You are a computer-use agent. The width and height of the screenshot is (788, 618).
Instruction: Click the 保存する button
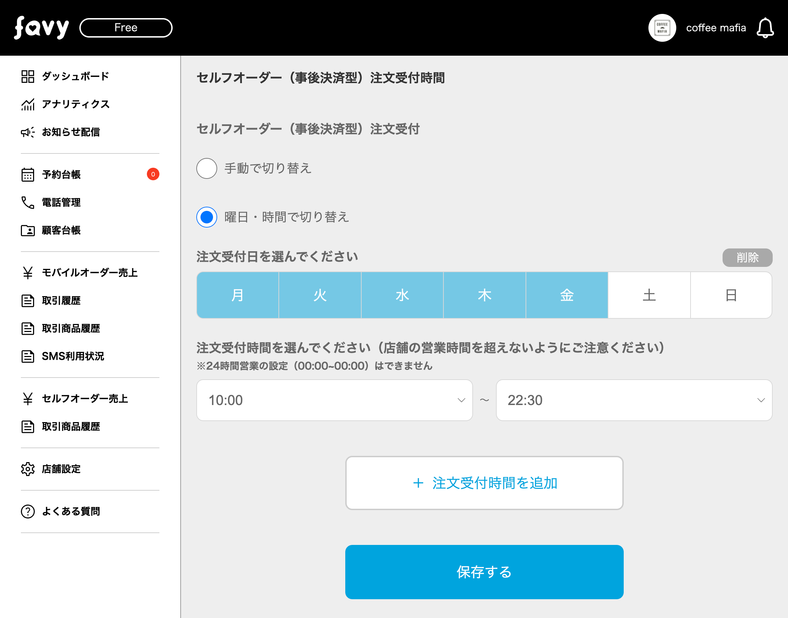484,572
